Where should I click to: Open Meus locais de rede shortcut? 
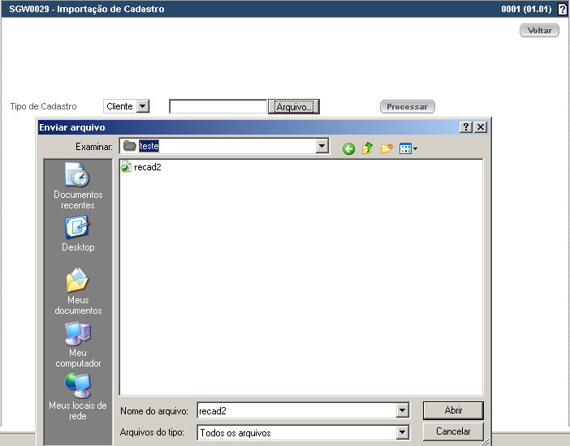tap(78, 397)
